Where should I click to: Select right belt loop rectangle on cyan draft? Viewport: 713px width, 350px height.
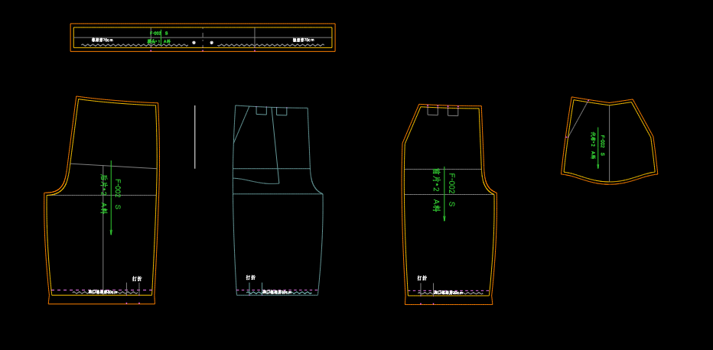pyautogui.click(x=282, y=112)
